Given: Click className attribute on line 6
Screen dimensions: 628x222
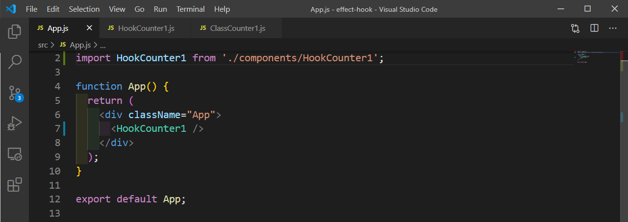Looking at the screenshot, I should point(154,115).
